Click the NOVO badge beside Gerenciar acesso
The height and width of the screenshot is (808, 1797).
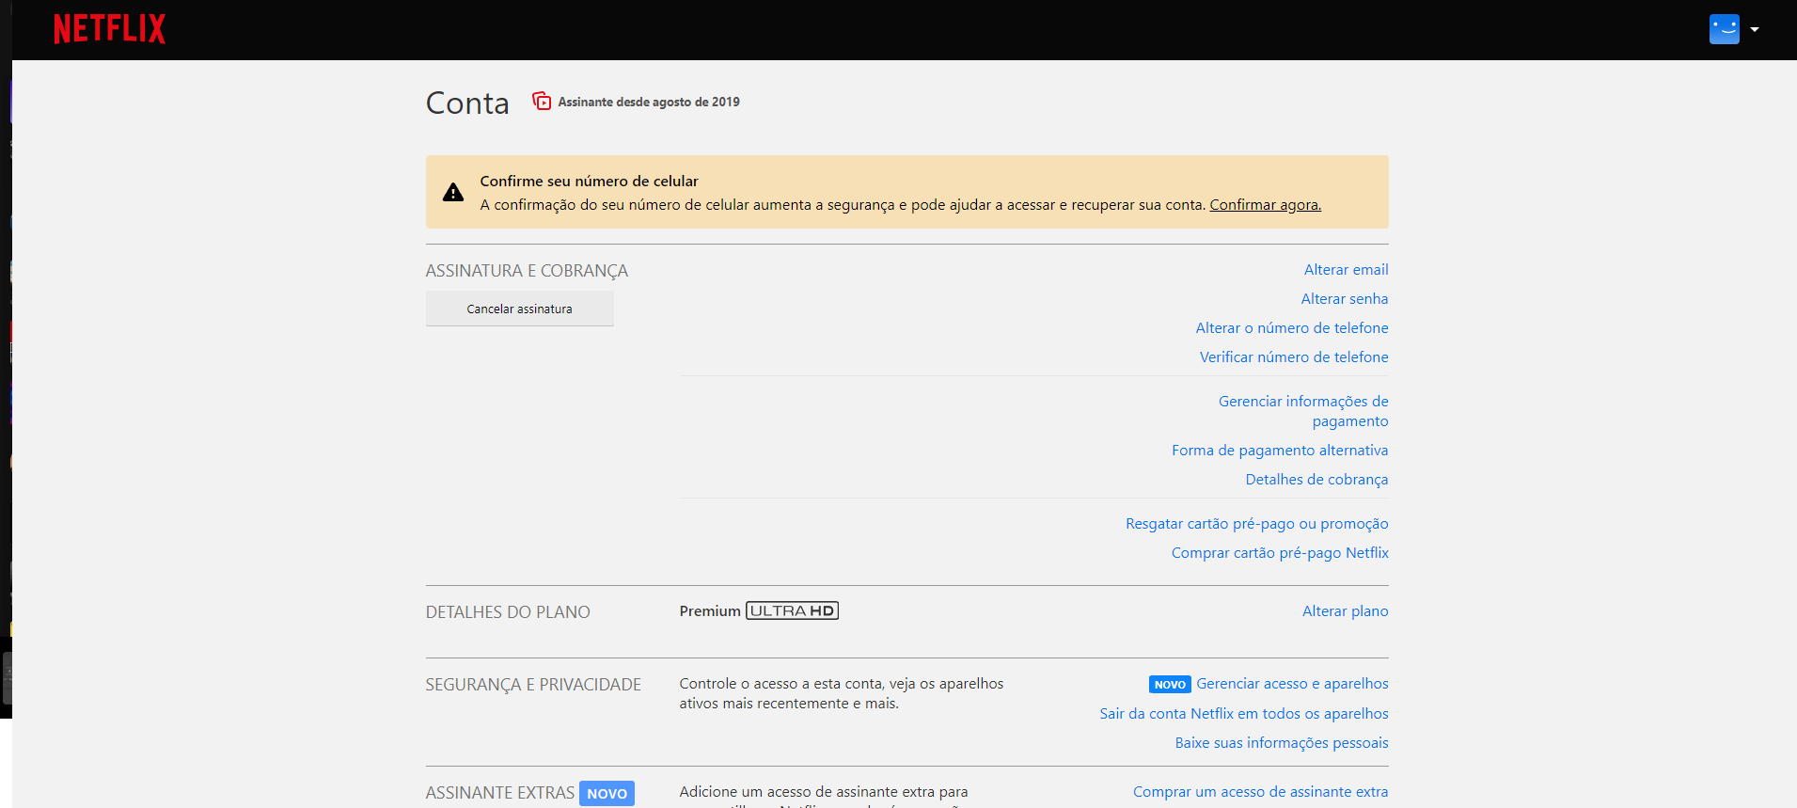coord(1170,685)
